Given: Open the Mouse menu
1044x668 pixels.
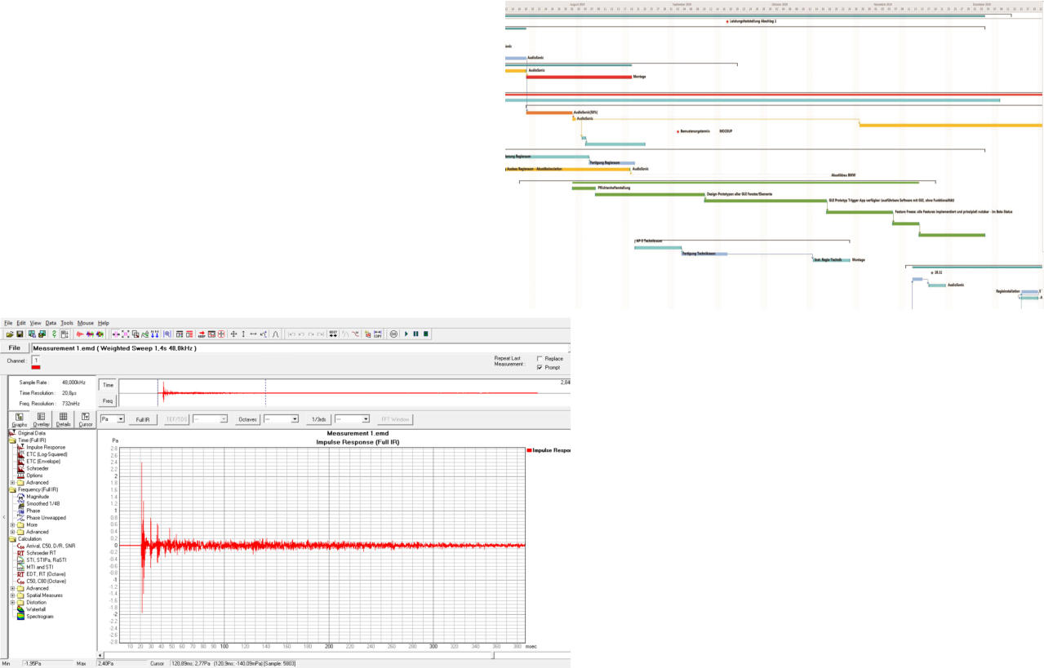Looking at the screenshot, I should coord(86,323).
